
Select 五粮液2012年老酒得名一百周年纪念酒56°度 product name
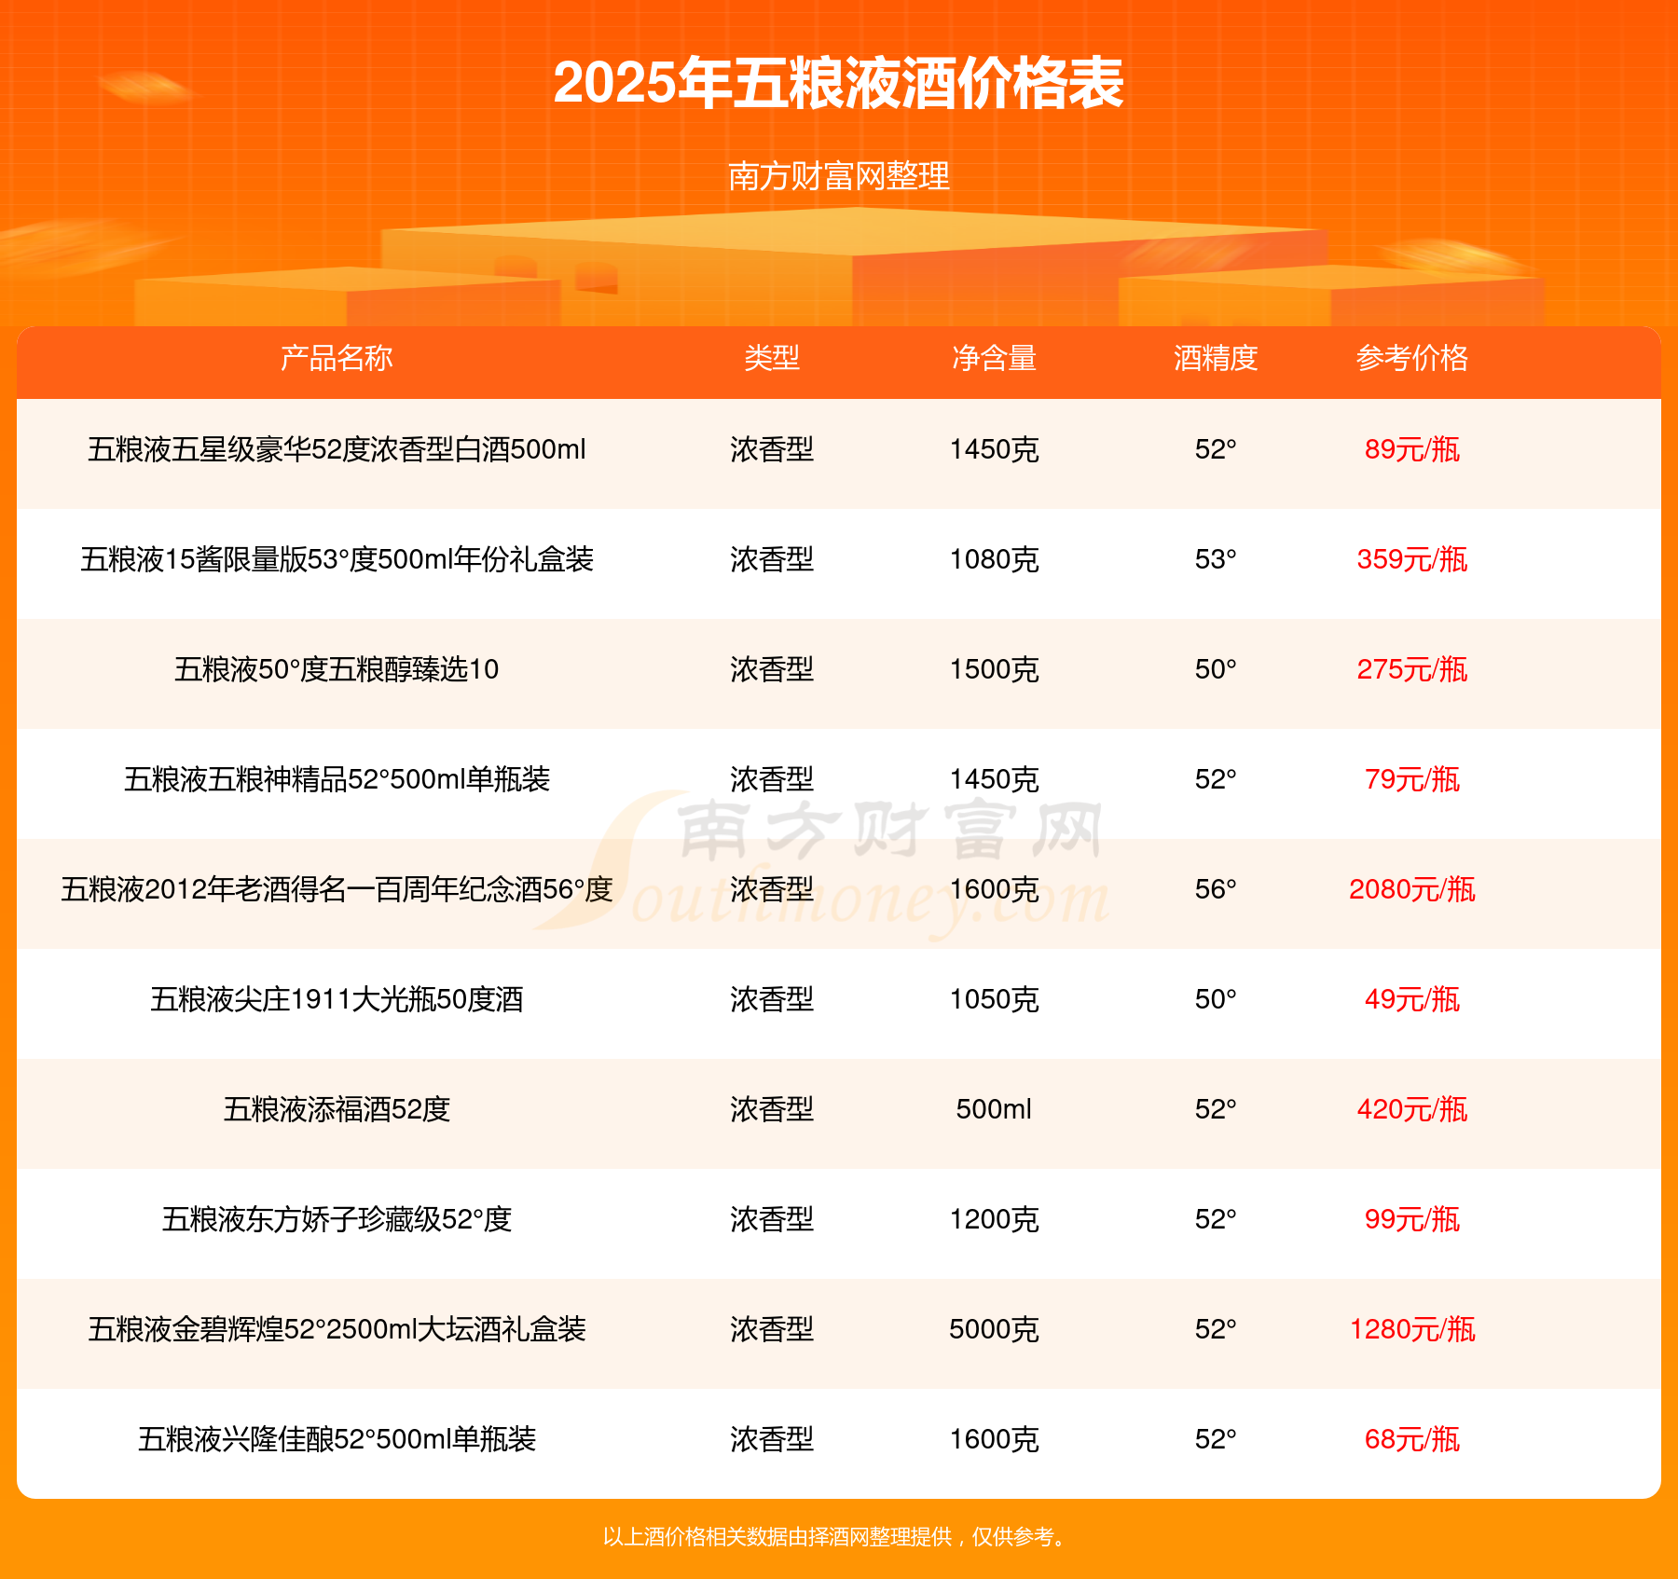pyautogui.click(x=337, y=889)
